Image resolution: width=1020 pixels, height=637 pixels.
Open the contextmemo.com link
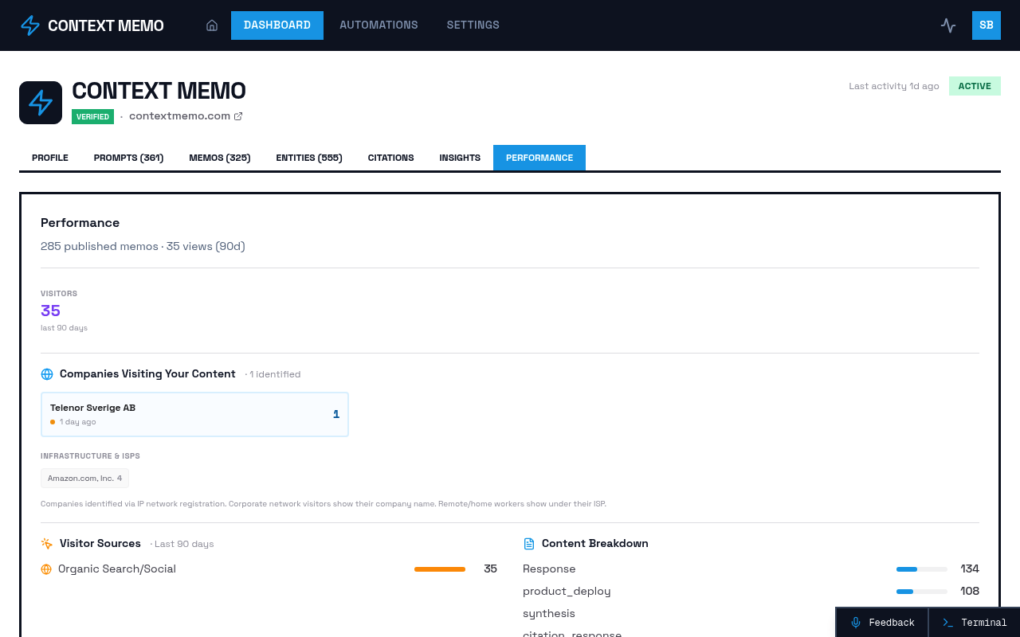(179, 115)
